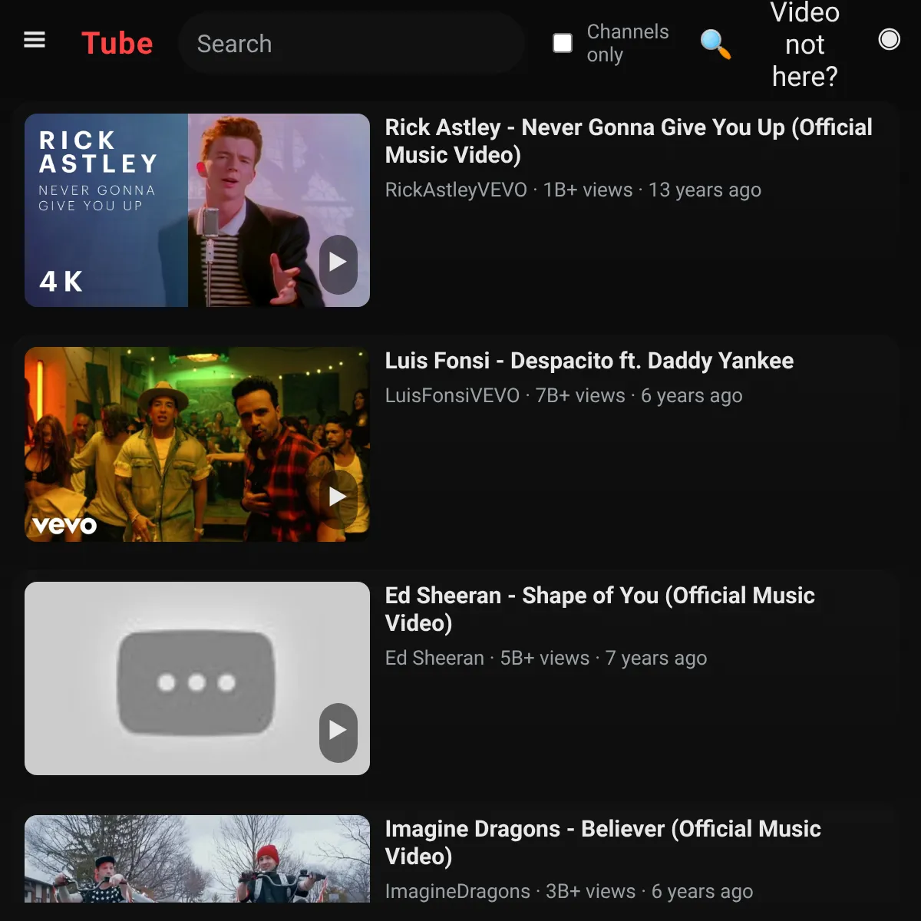Click 'RickAstleyVEVO · 1B+ views' info line

point(573,190)
